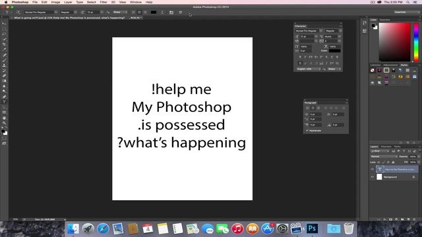Select the Eyedropper tool in the toolbox

[x=4, y=49]
